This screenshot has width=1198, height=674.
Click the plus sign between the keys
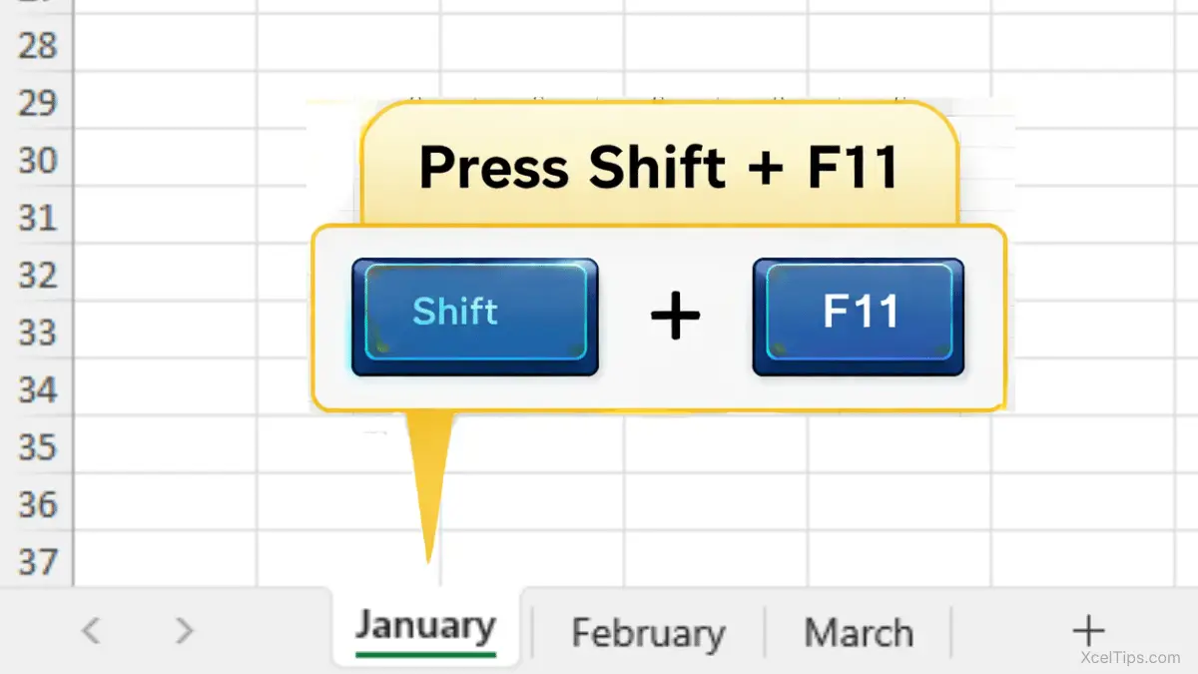coord(676,318)
